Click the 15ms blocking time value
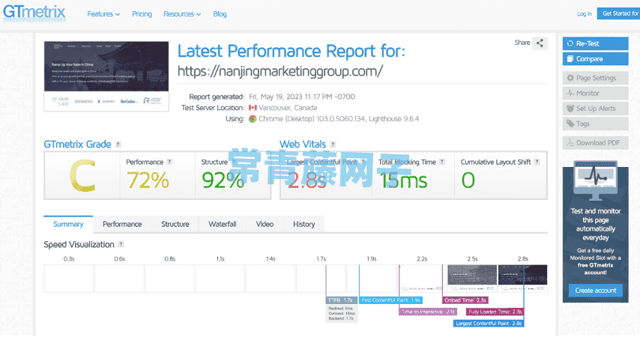Screen dimensions: 640x337 [403, 180]
